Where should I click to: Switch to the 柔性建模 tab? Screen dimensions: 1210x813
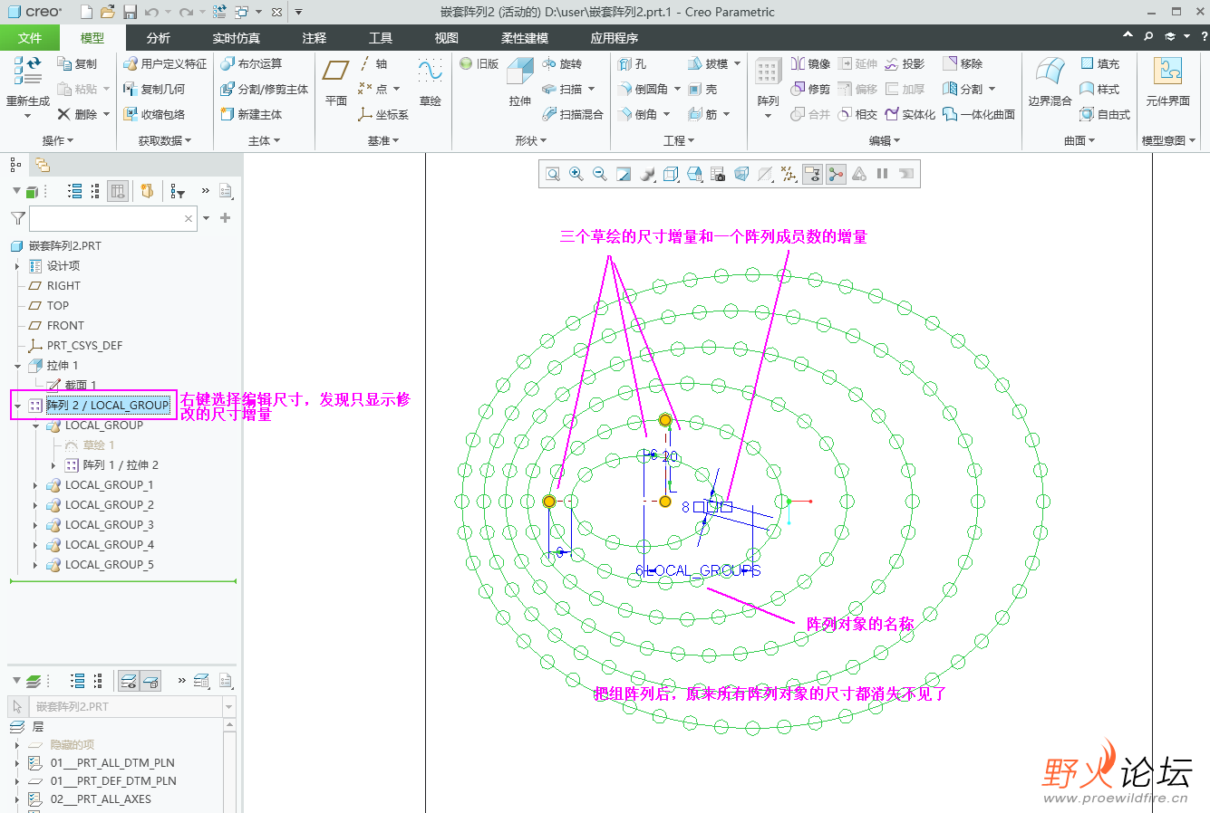[525, 38]
